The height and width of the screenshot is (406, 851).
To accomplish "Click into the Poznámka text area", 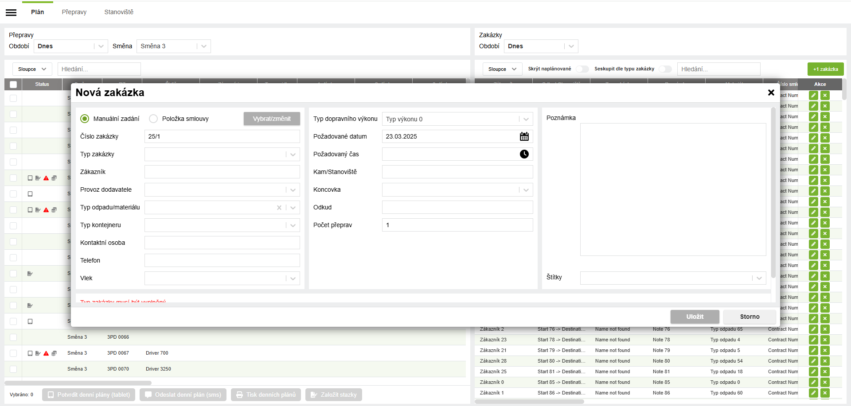I will click(673, 189).
